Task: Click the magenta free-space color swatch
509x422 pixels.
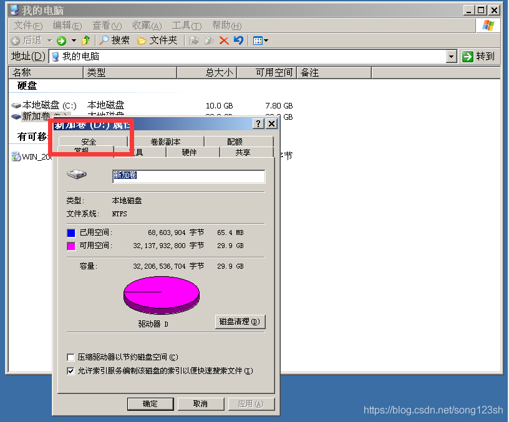Action: (71, 246)
